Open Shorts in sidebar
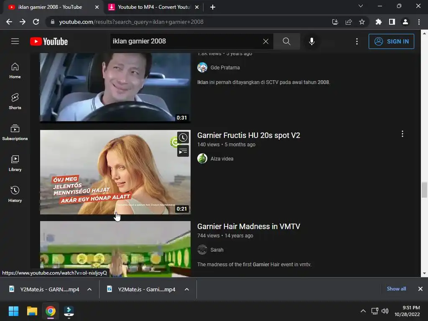 point(15,101)
